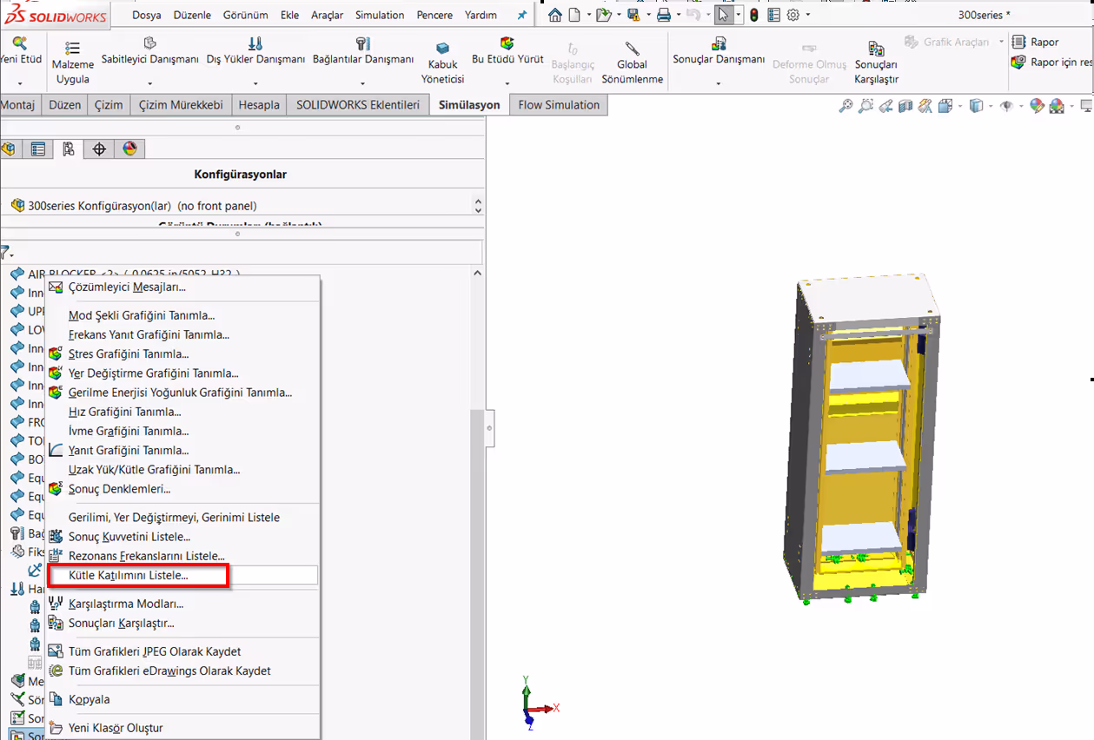Click the Edit Appearance color ball icon

coord(1036,106)
